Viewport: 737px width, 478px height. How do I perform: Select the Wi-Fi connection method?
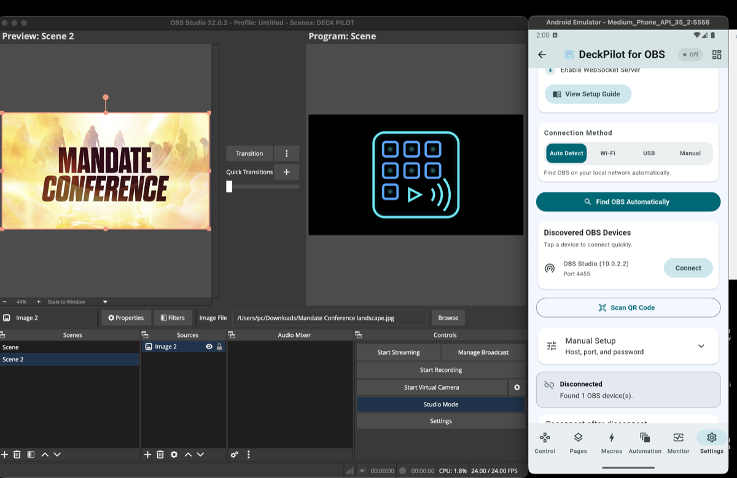point(607,153)
